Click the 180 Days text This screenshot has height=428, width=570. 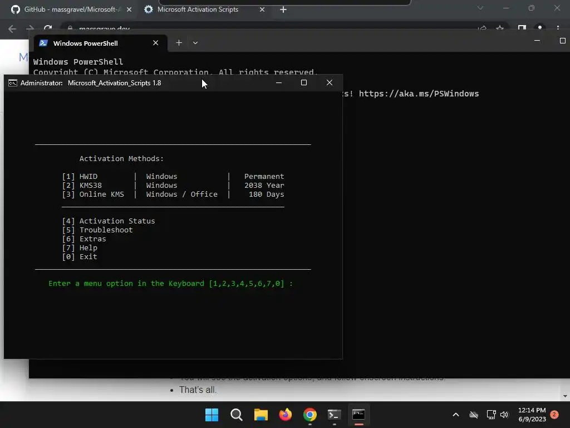[x=267, y=194]
